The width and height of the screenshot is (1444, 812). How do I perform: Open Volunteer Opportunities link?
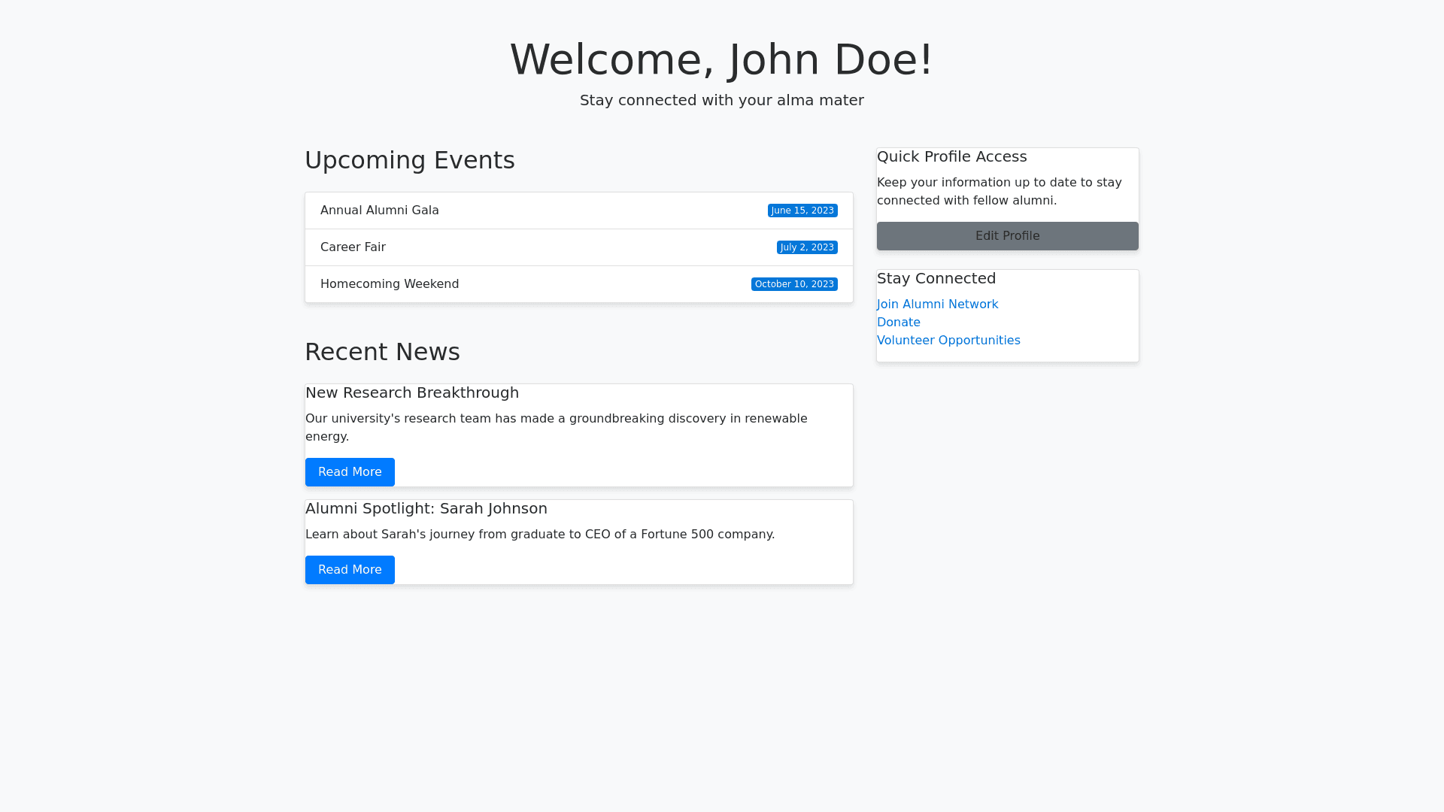pos(948,341)
